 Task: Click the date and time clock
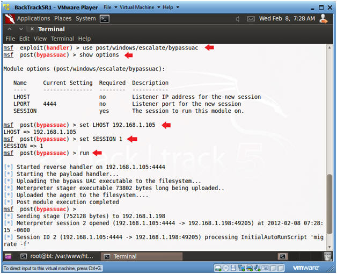[x=287, y=18]
